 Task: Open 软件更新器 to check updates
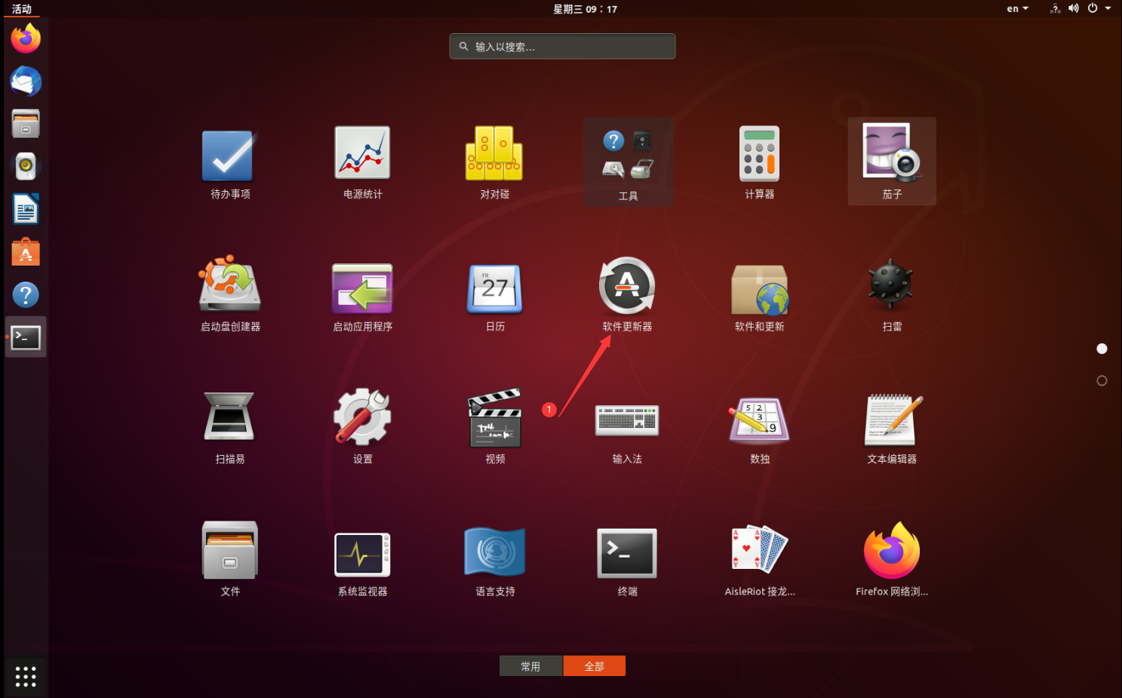click(627, 294)
